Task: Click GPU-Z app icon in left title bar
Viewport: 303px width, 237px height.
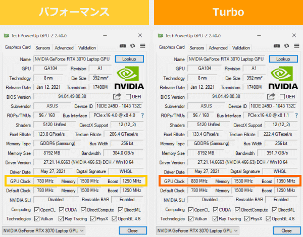Action: coord(7,36)
